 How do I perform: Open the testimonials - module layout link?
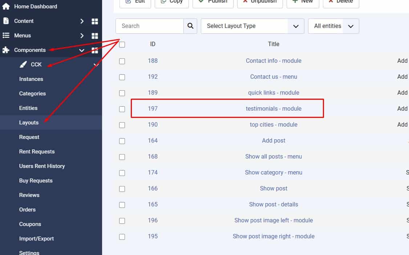[274, 108]
